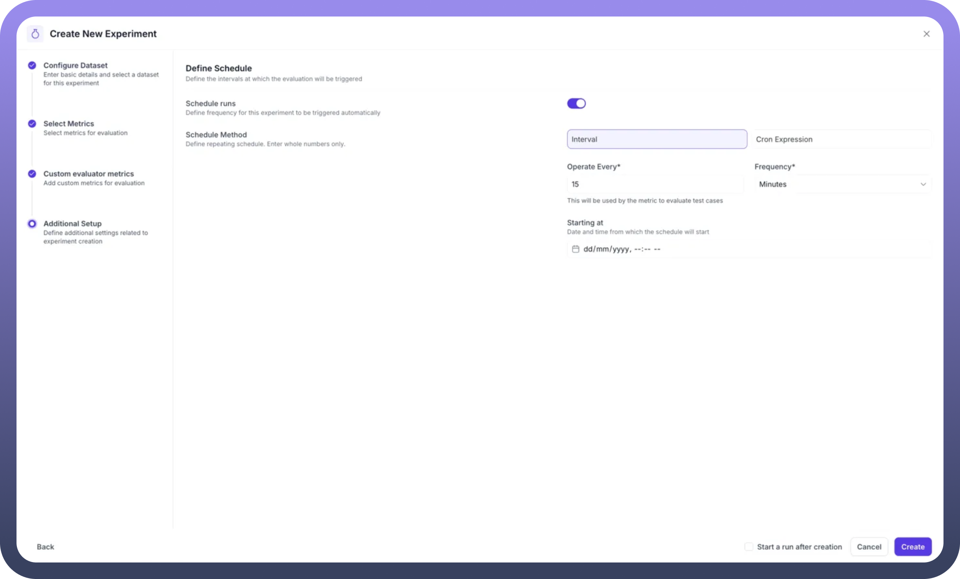Image resolution: width=960 pixels, height=579 pixels.
Task: Click the calendar icon in Starting at field
Action: [575, 249]
